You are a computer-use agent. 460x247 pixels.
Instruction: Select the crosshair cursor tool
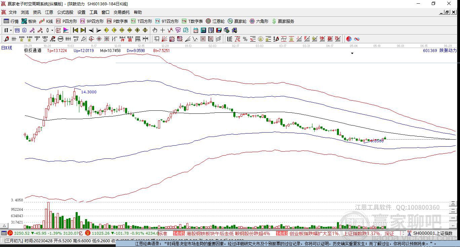click(163, 30)
